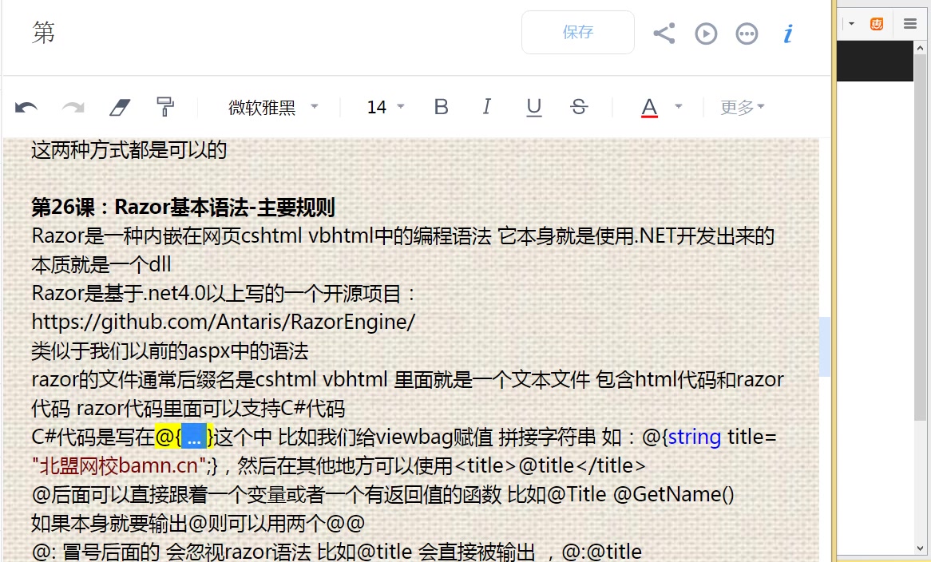Image resolution: width=931 pixels, height=562 pixels.
Task: Click the Share icon next to 保存
Action: [x=664, y=33]
